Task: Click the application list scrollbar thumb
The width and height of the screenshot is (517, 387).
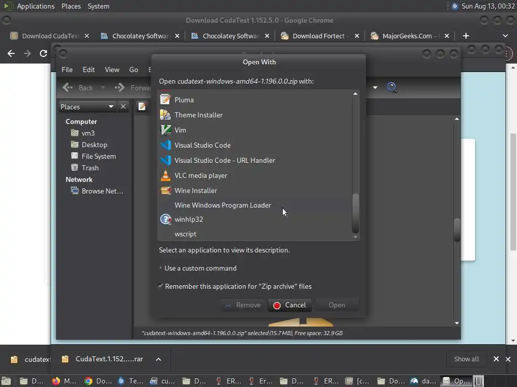Action: tap(355, 213)
